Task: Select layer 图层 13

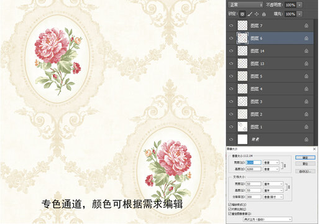Action: (270, 63)
